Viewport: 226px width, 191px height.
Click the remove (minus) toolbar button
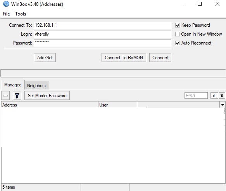click(5, 95)
